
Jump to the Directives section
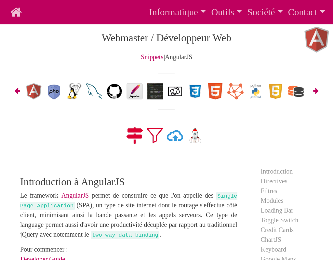tap(274, 181)
